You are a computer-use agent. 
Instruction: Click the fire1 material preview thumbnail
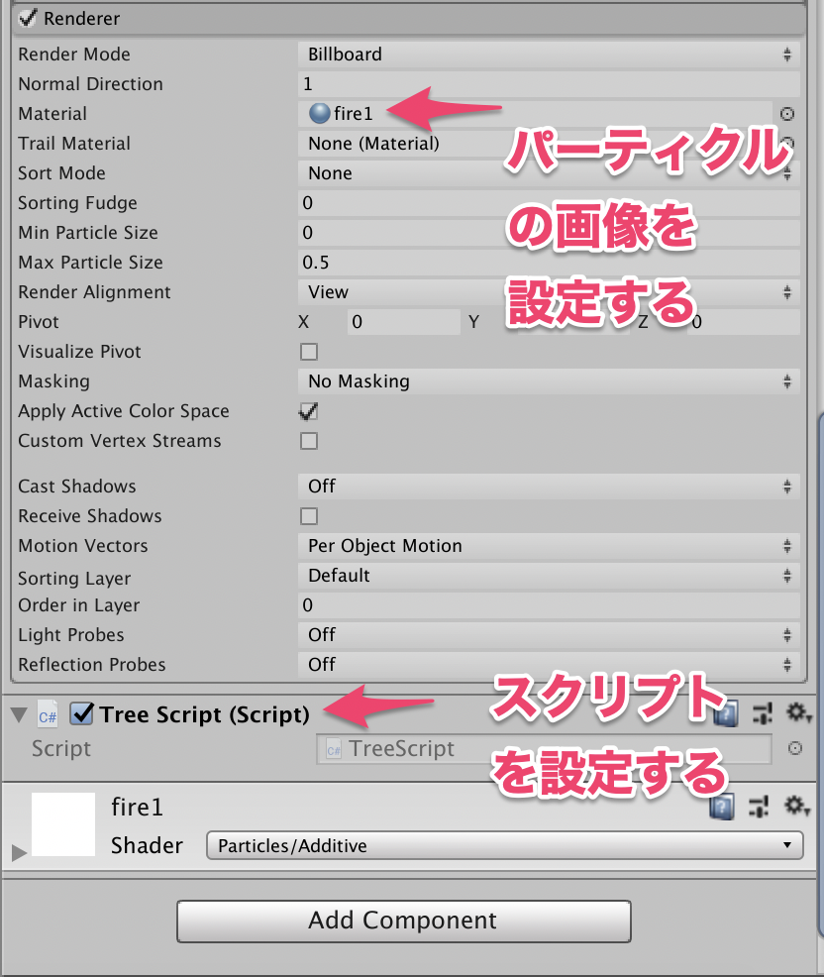(x=63, y=824)
